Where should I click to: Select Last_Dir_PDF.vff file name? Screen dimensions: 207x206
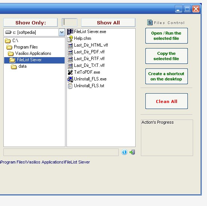pyautogui.click(x=89, y=52)
